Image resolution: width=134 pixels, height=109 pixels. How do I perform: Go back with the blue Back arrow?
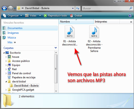coord(4,8)
